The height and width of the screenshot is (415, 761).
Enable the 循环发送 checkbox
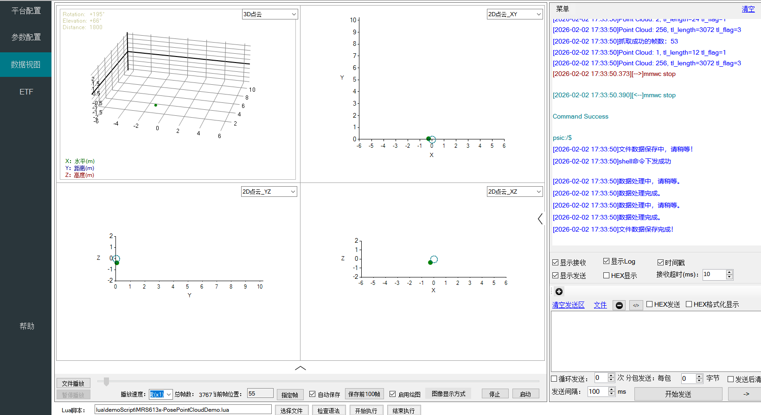pyautogui.click(x=554, y=379)
